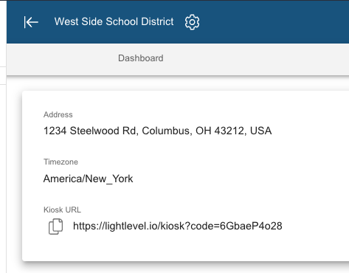Viewport: 349px width, 273px height.
Task: Click USA at the end of the address
Action: tap(261, 131)
